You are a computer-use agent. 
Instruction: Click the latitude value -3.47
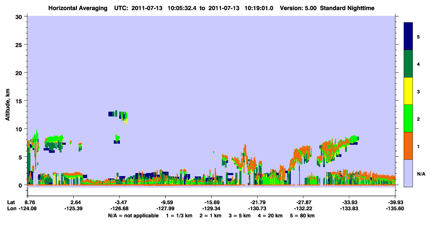point(119,202)
